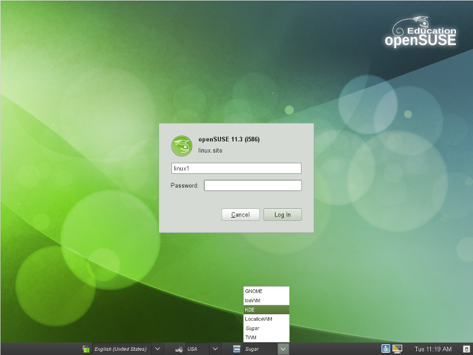Expand the USA keyboard layout dropdown
Screen dimensions: 473x355
click(x=215, y=349)
